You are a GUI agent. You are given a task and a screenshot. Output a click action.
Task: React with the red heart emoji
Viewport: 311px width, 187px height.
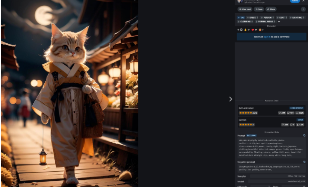(254, 30)
